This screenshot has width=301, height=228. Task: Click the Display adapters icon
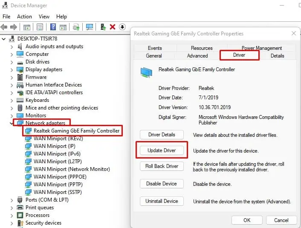pyautogui.click(x=20, y=69)
